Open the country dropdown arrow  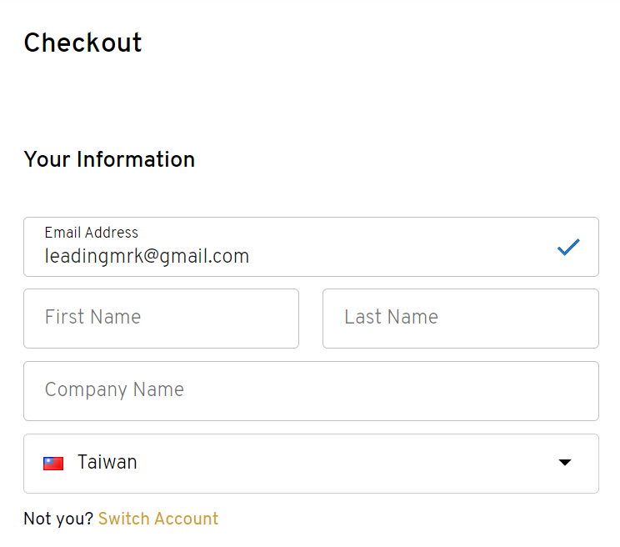coord(565,462)
